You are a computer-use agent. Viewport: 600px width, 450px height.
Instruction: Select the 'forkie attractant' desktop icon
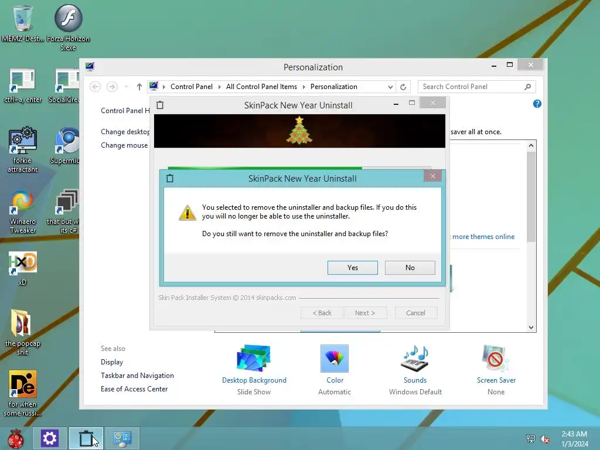(x=23, y=149)
